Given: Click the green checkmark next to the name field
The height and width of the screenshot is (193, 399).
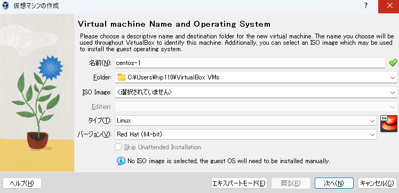Looking at the screenshot, I should click(393, 62).
